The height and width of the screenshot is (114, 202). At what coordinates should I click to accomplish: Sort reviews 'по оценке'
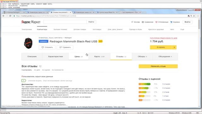click(x=46, y=70)
